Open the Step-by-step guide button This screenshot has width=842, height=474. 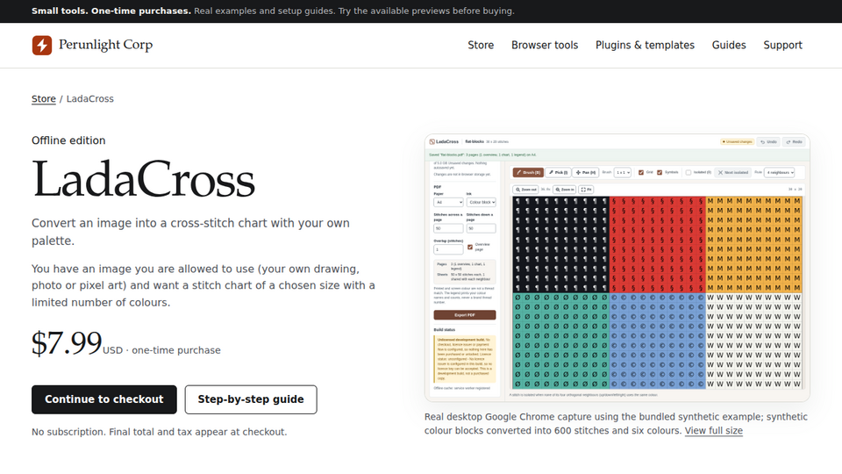tap(251, 399)
